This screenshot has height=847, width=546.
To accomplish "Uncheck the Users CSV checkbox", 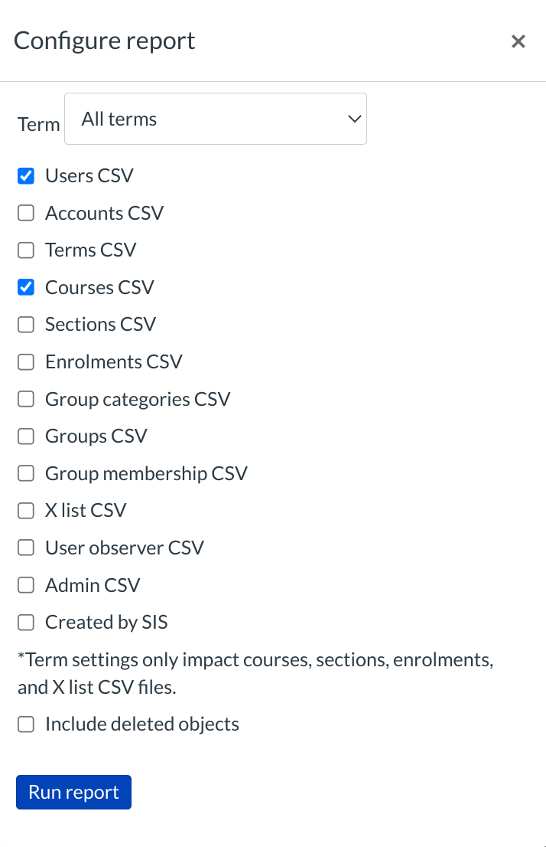I will click(x=26, y=176).
